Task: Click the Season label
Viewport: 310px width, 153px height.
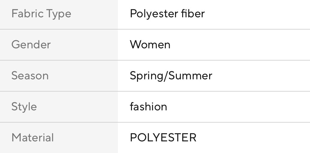Action: coord(30,76)
